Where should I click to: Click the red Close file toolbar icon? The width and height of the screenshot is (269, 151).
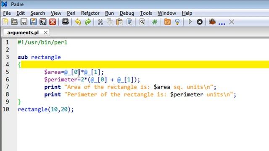(53, 22)
